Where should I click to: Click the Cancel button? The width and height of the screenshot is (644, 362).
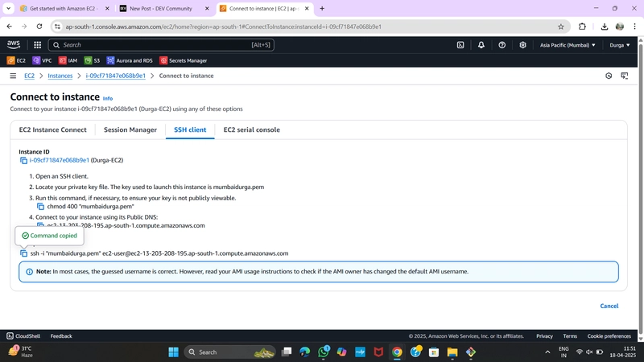click(x=609, y=306)
